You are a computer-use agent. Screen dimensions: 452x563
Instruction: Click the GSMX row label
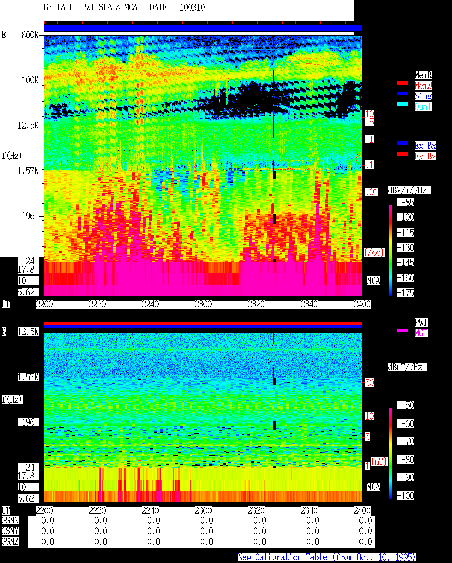pos(10,521)
